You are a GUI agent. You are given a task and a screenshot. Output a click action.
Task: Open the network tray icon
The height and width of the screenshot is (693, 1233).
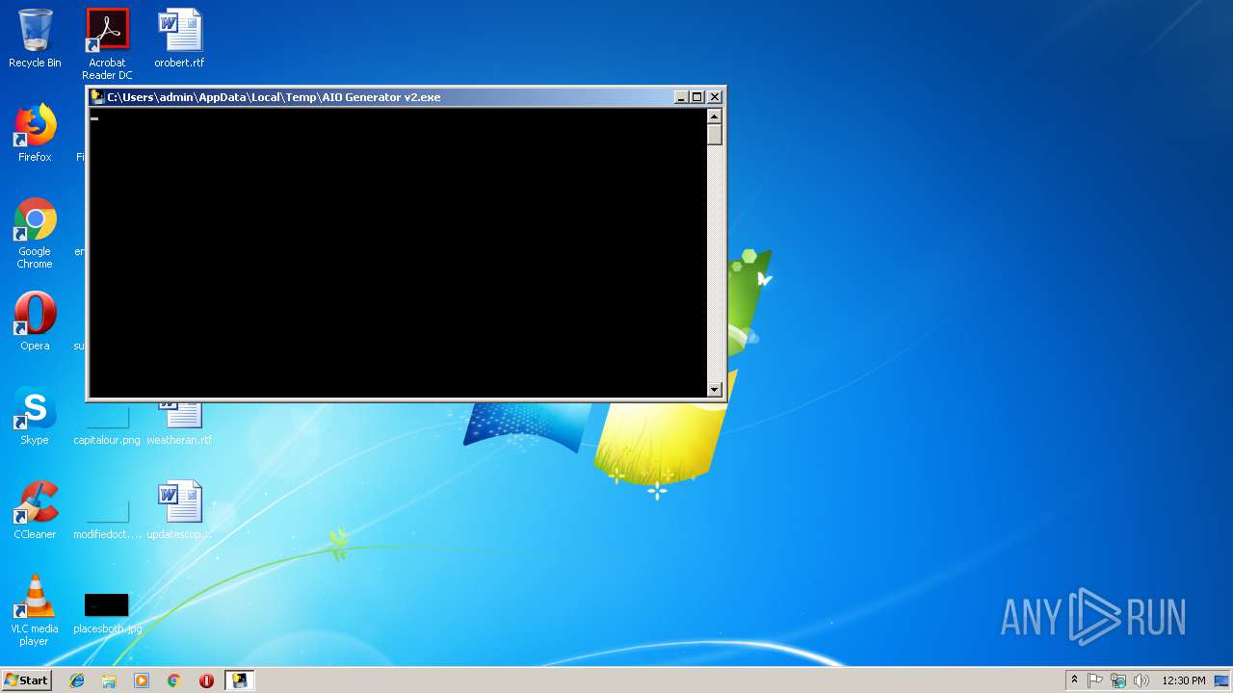pyautogui.click(x=1118, y=680)
